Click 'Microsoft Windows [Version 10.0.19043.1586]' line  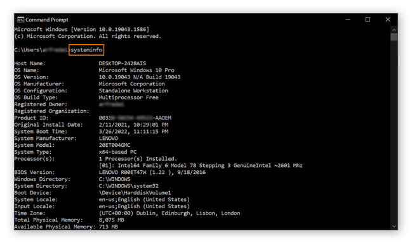pyautogui.click(x=81, y=29)
